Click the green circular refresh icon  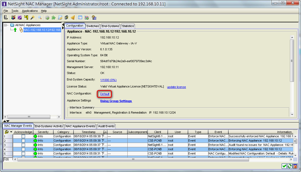[290, 166]
